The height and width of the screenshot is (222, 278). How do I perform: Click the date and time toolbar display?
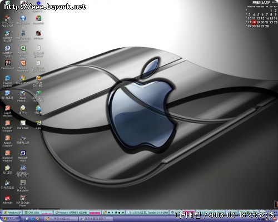point(148,213)
